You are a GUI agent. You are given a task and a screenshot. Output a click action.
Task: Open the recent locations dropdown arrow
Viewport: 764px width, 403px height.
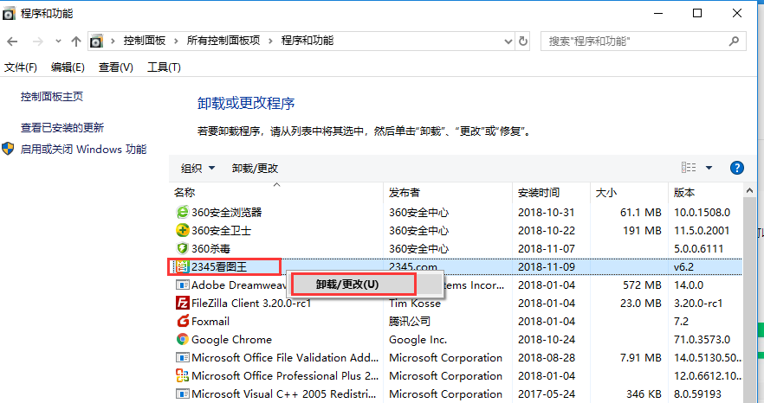(59, 42)
